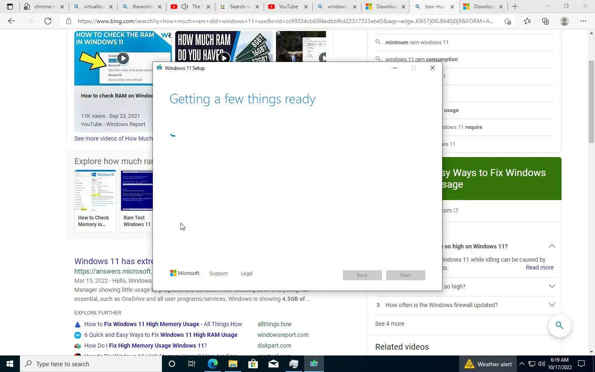The width and height of the screenshot is (595, 372).
Task: Open How to Check Memory thumbnail card
Action: [x=95, y=200]
